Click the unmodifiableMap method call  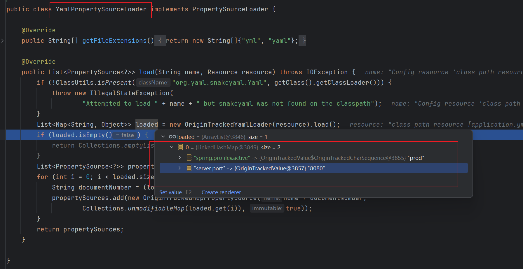(156, 208)
